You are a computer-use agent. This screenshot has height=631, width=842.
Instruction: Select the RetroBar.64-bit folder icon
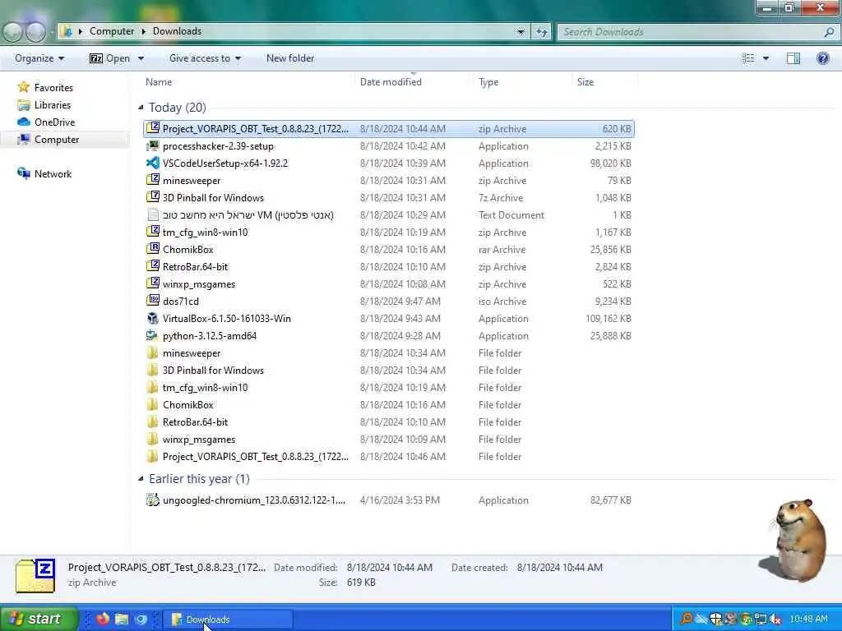(x=153, y=421)
